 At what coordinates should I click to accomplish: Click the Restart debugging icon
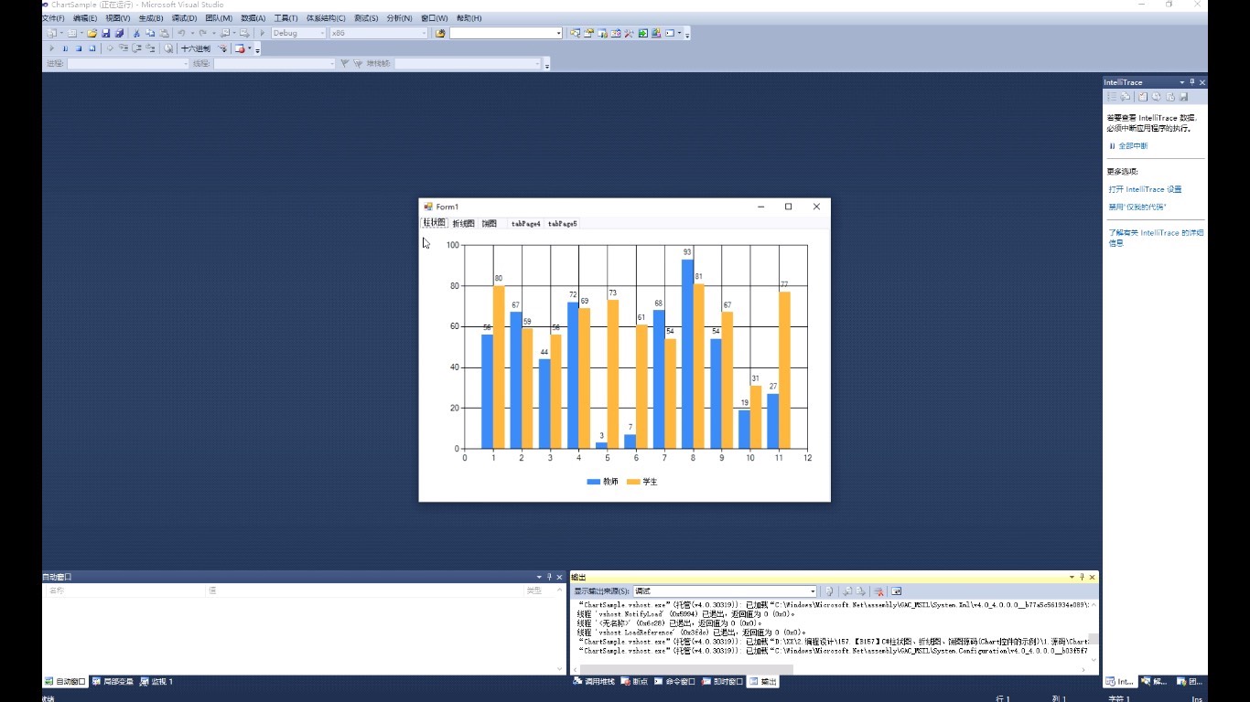(92, 48)
